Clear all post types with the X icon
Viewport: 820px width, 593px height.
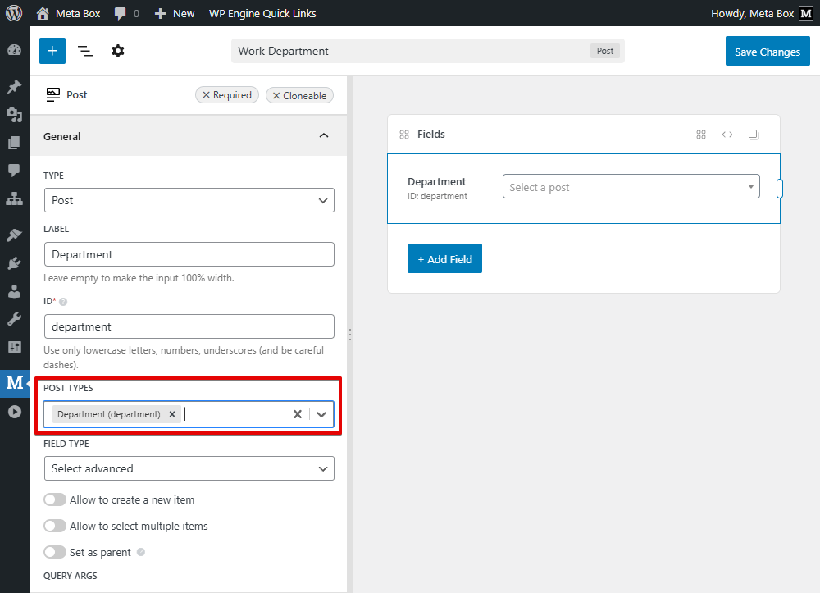(298, 414)
